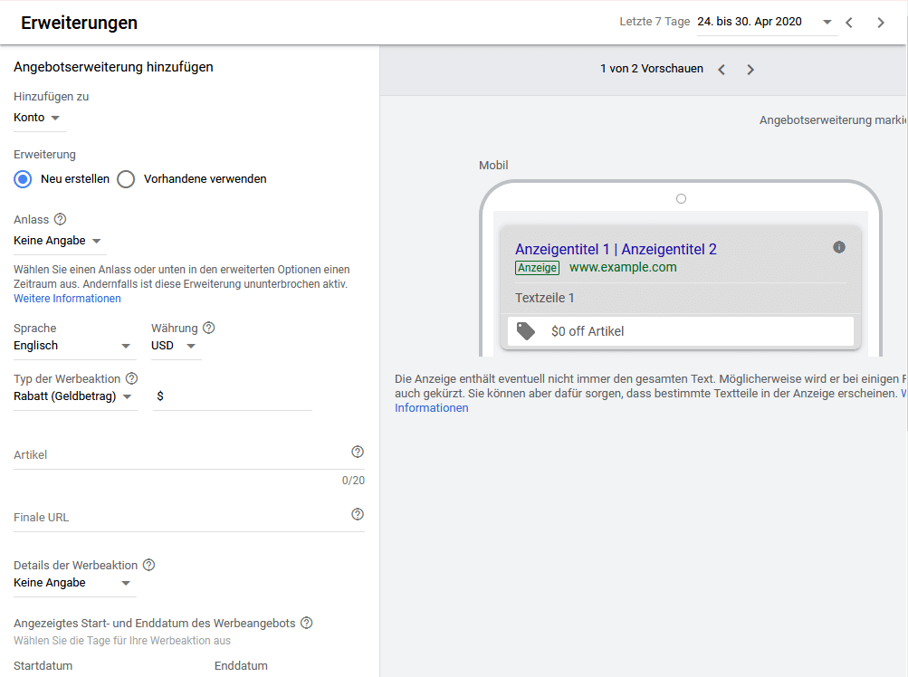Show next preview with right arrow
The width and height of the screenshot is (908, 677).
(750, 70)
